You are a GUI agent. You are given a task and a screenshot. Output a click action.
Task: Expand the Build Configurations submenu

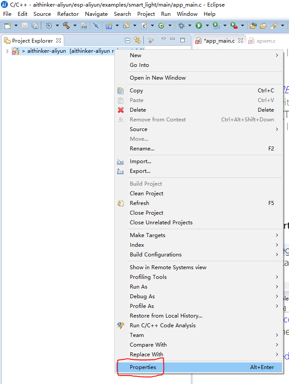pos(199,254)
